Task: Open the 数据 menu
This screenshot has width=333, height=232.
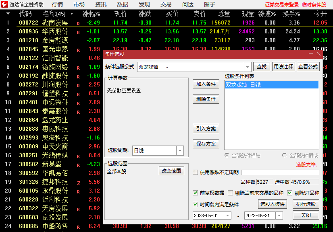Action: click(x=122, y=4)
